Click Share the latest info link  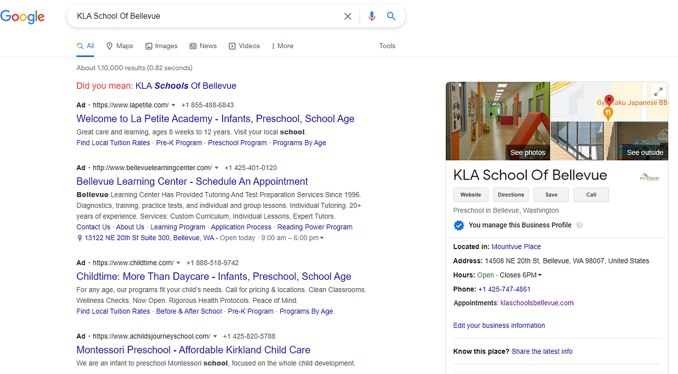point(542,351)
